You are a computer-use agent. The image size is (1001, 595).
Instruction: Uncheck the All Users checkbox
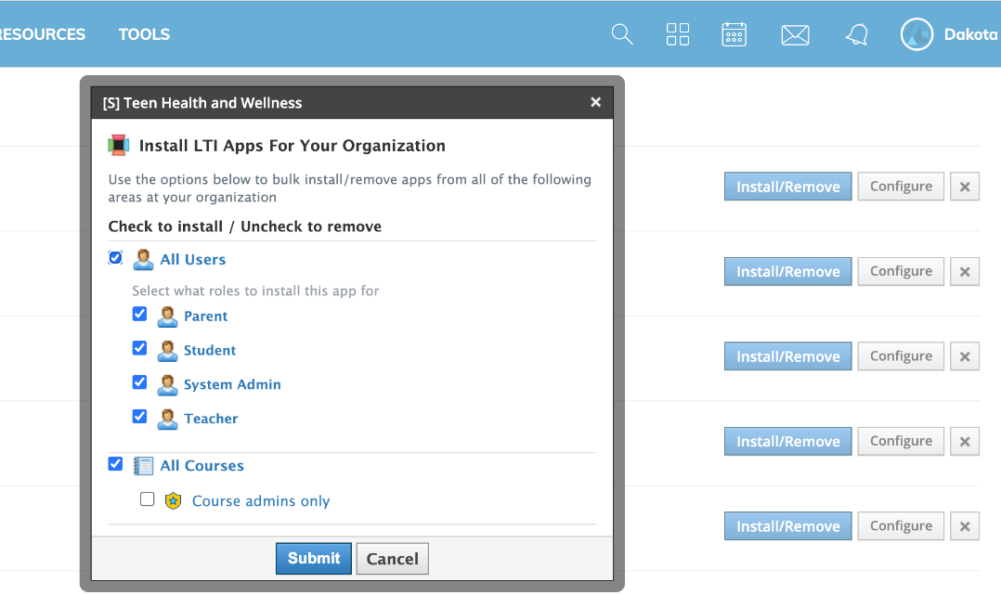click(x=115, y=257)
